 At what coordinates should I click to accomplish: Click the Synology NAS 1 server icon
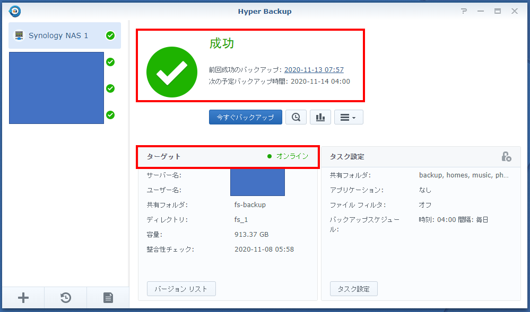19,35
